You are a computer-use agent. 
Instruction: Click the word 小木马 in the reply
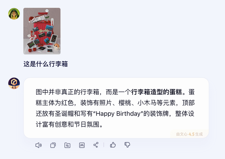(147, 103)
